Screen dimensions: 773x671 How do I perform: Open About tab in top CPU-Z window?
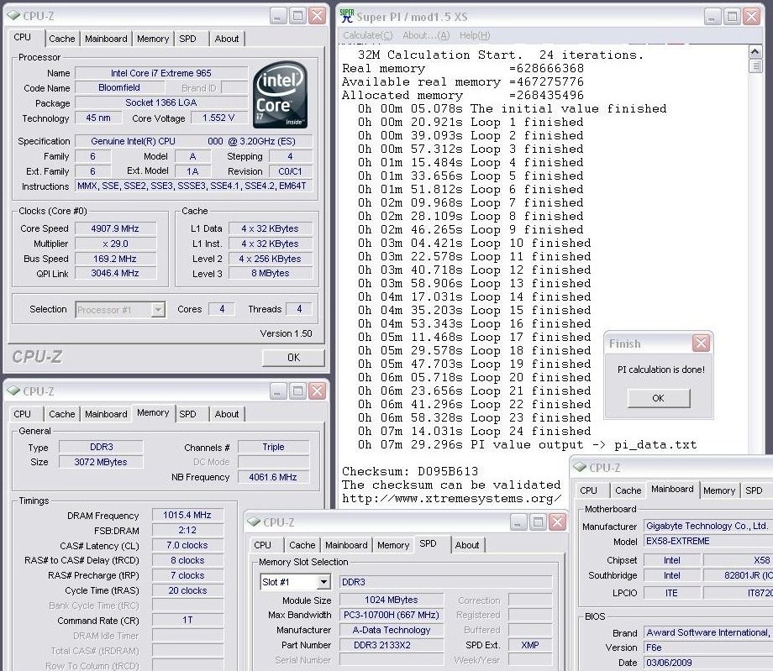click(x=227, y=39)
